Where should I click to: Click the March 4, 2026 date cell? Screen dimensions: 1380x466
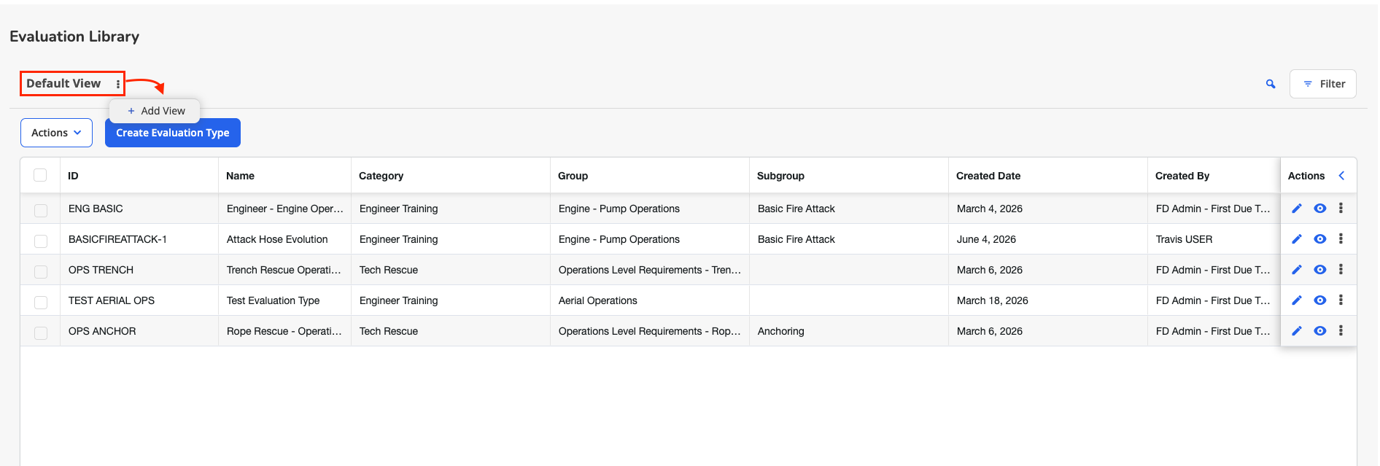1048,209
